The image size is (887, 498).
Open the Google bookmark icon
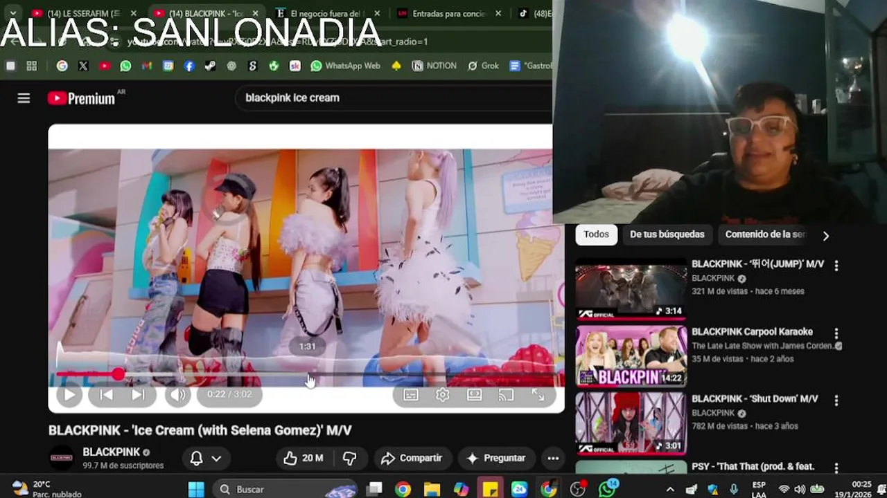(x=62, y=66)
